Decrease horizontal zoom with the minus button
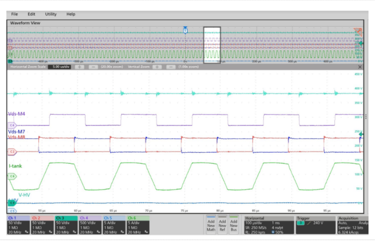 (x=93, y=67)
